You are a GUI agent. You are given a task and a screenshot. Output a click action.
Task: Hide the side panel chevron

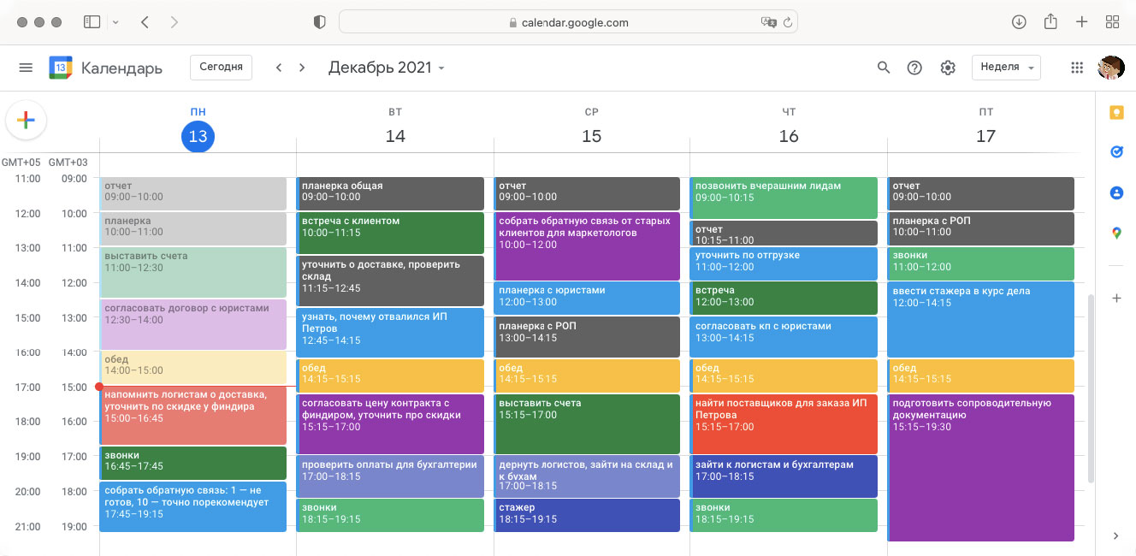1115,535
